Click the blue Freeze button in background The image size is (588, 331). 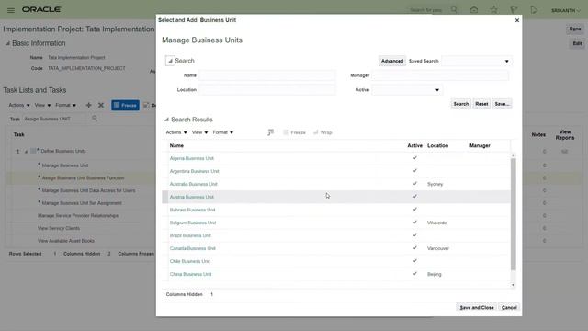[x=125, y=105]
